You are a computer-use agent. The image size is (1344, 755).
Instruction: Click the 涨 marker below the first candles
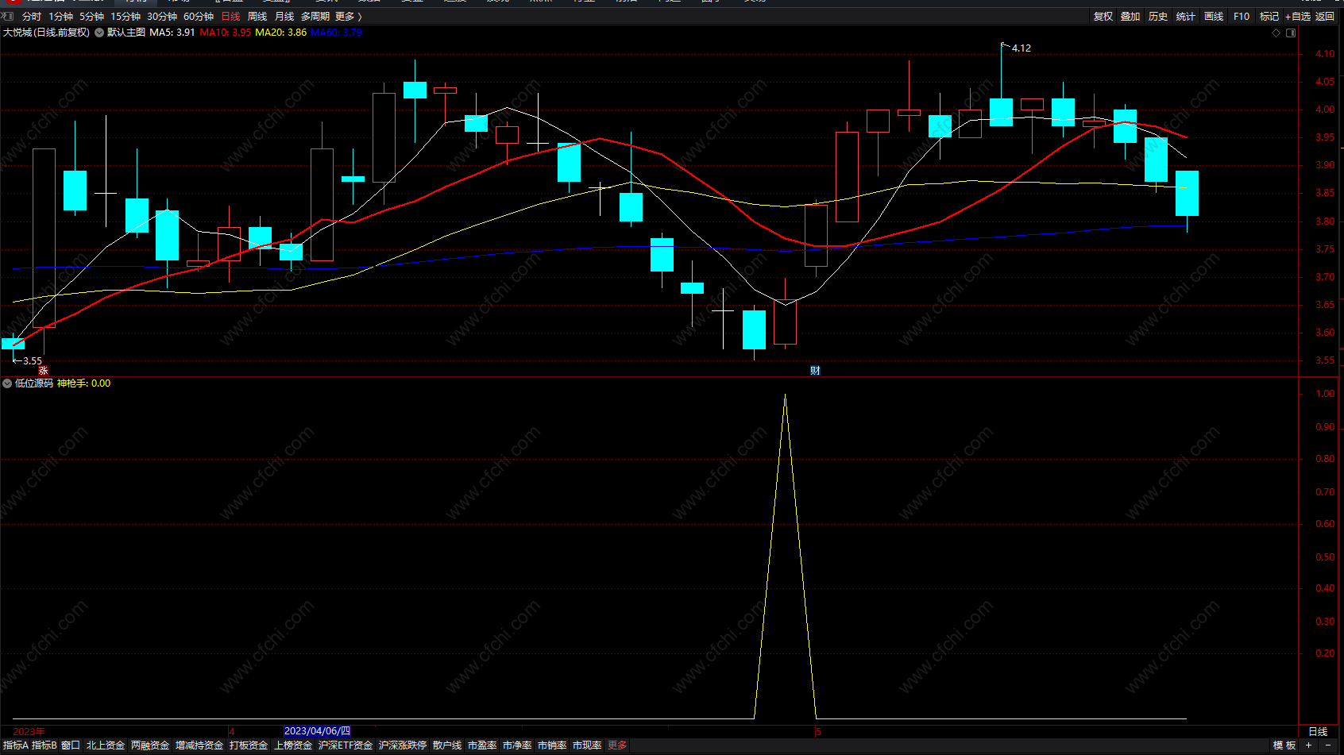pyautogui.click(x=43, y=371)
